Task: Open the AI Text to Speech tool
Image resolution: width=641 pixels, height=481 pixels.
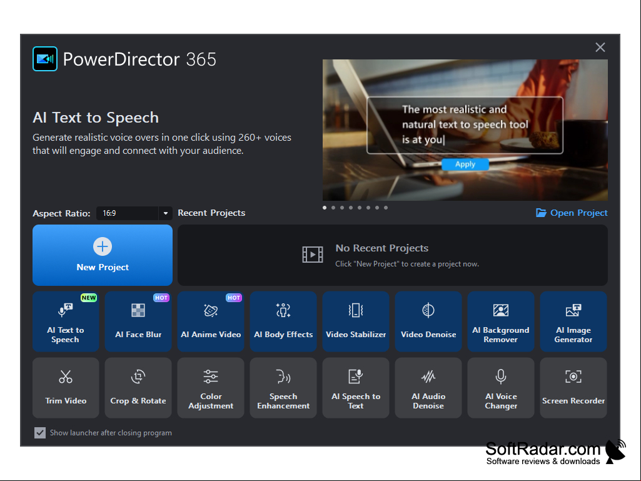Action: (66, 322)
